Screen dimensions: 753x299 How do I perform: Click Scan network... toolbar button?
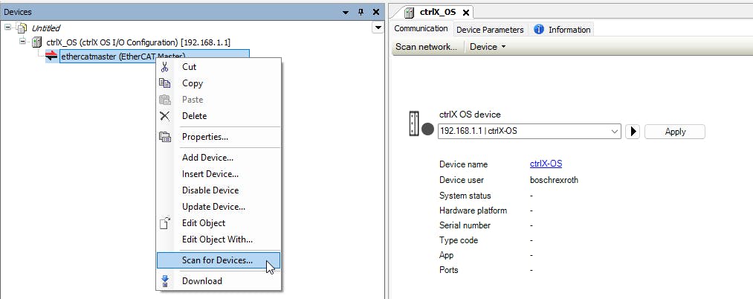(426, 47)
